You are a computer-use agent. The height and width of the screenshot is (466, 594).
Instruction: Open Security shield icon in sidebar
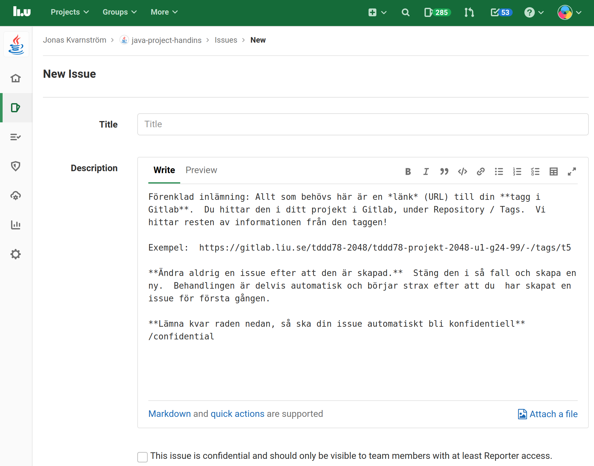click(x=16, y=166)
